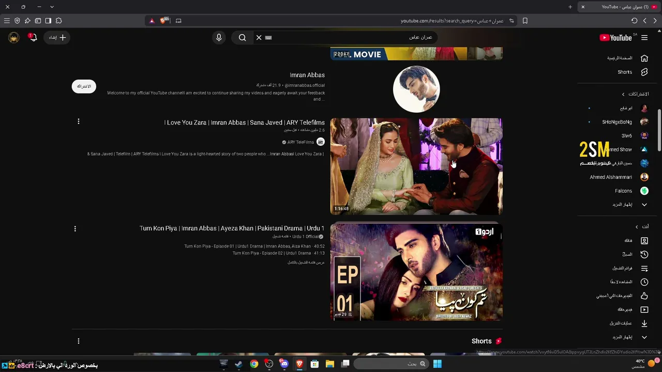Open Brave Rewards triangle icon

[152, 21]
